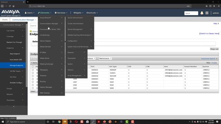
Task: Switch to the Home tab
Action: click(x=5, y=20)
